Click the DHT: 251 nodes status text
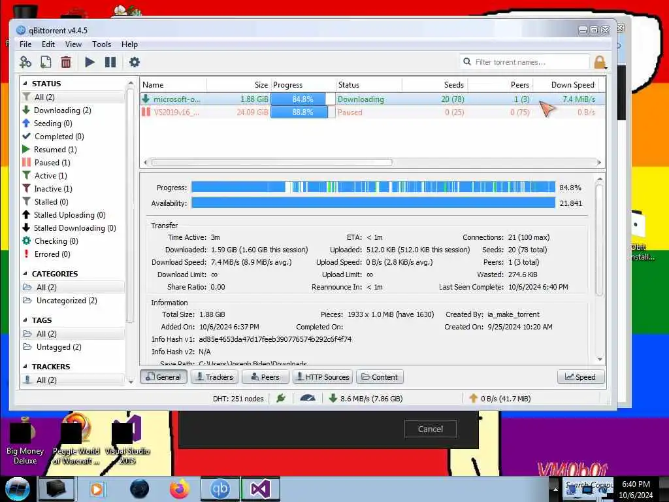 (x=238, y=399)
